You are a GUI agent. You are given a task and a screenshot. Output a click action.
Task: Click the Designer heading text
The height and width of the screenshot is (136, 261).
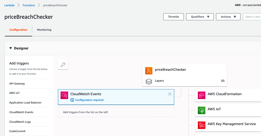(21, 48)
